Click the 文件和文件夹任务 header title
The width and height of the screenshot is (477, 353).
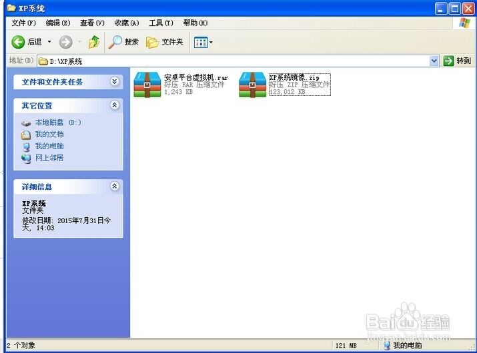coord(52,82)
